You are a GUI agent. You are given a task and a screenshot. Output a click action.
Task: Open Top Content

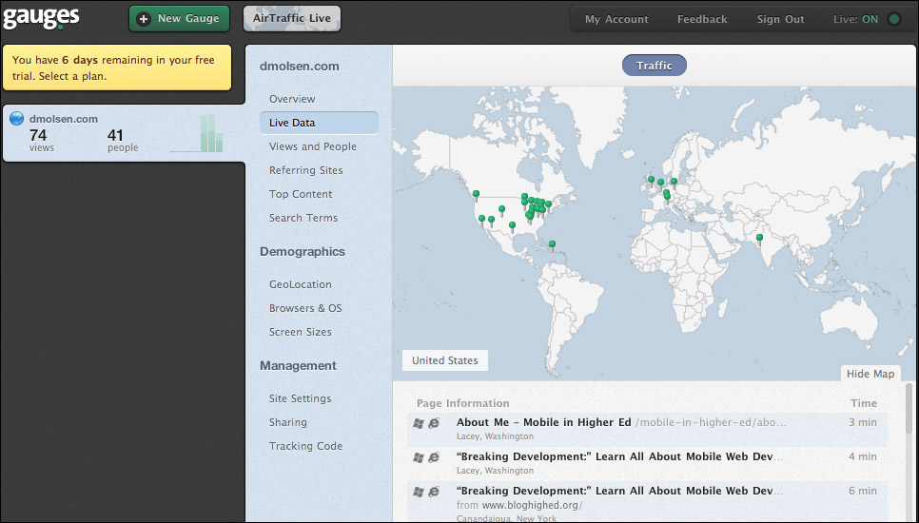click(x=301, y=194)
